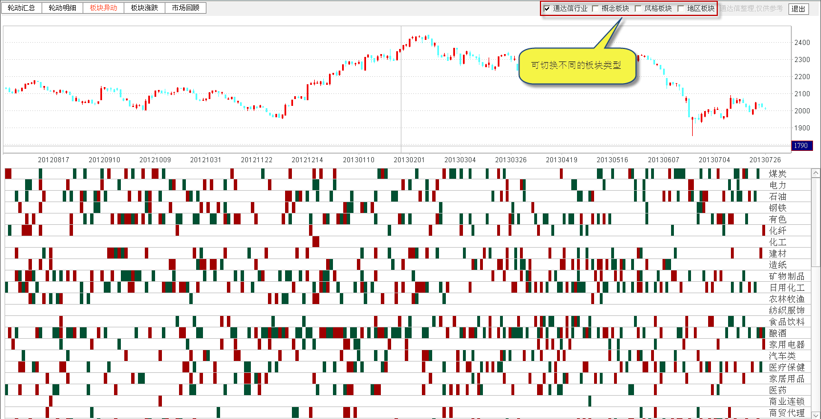Click the blue 1790 price tag

[x=800, y=146]
